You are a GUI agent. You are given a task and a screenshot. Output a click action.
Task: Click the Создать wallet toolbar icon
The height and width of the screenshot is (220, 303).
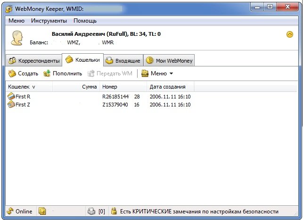(12, 73)
